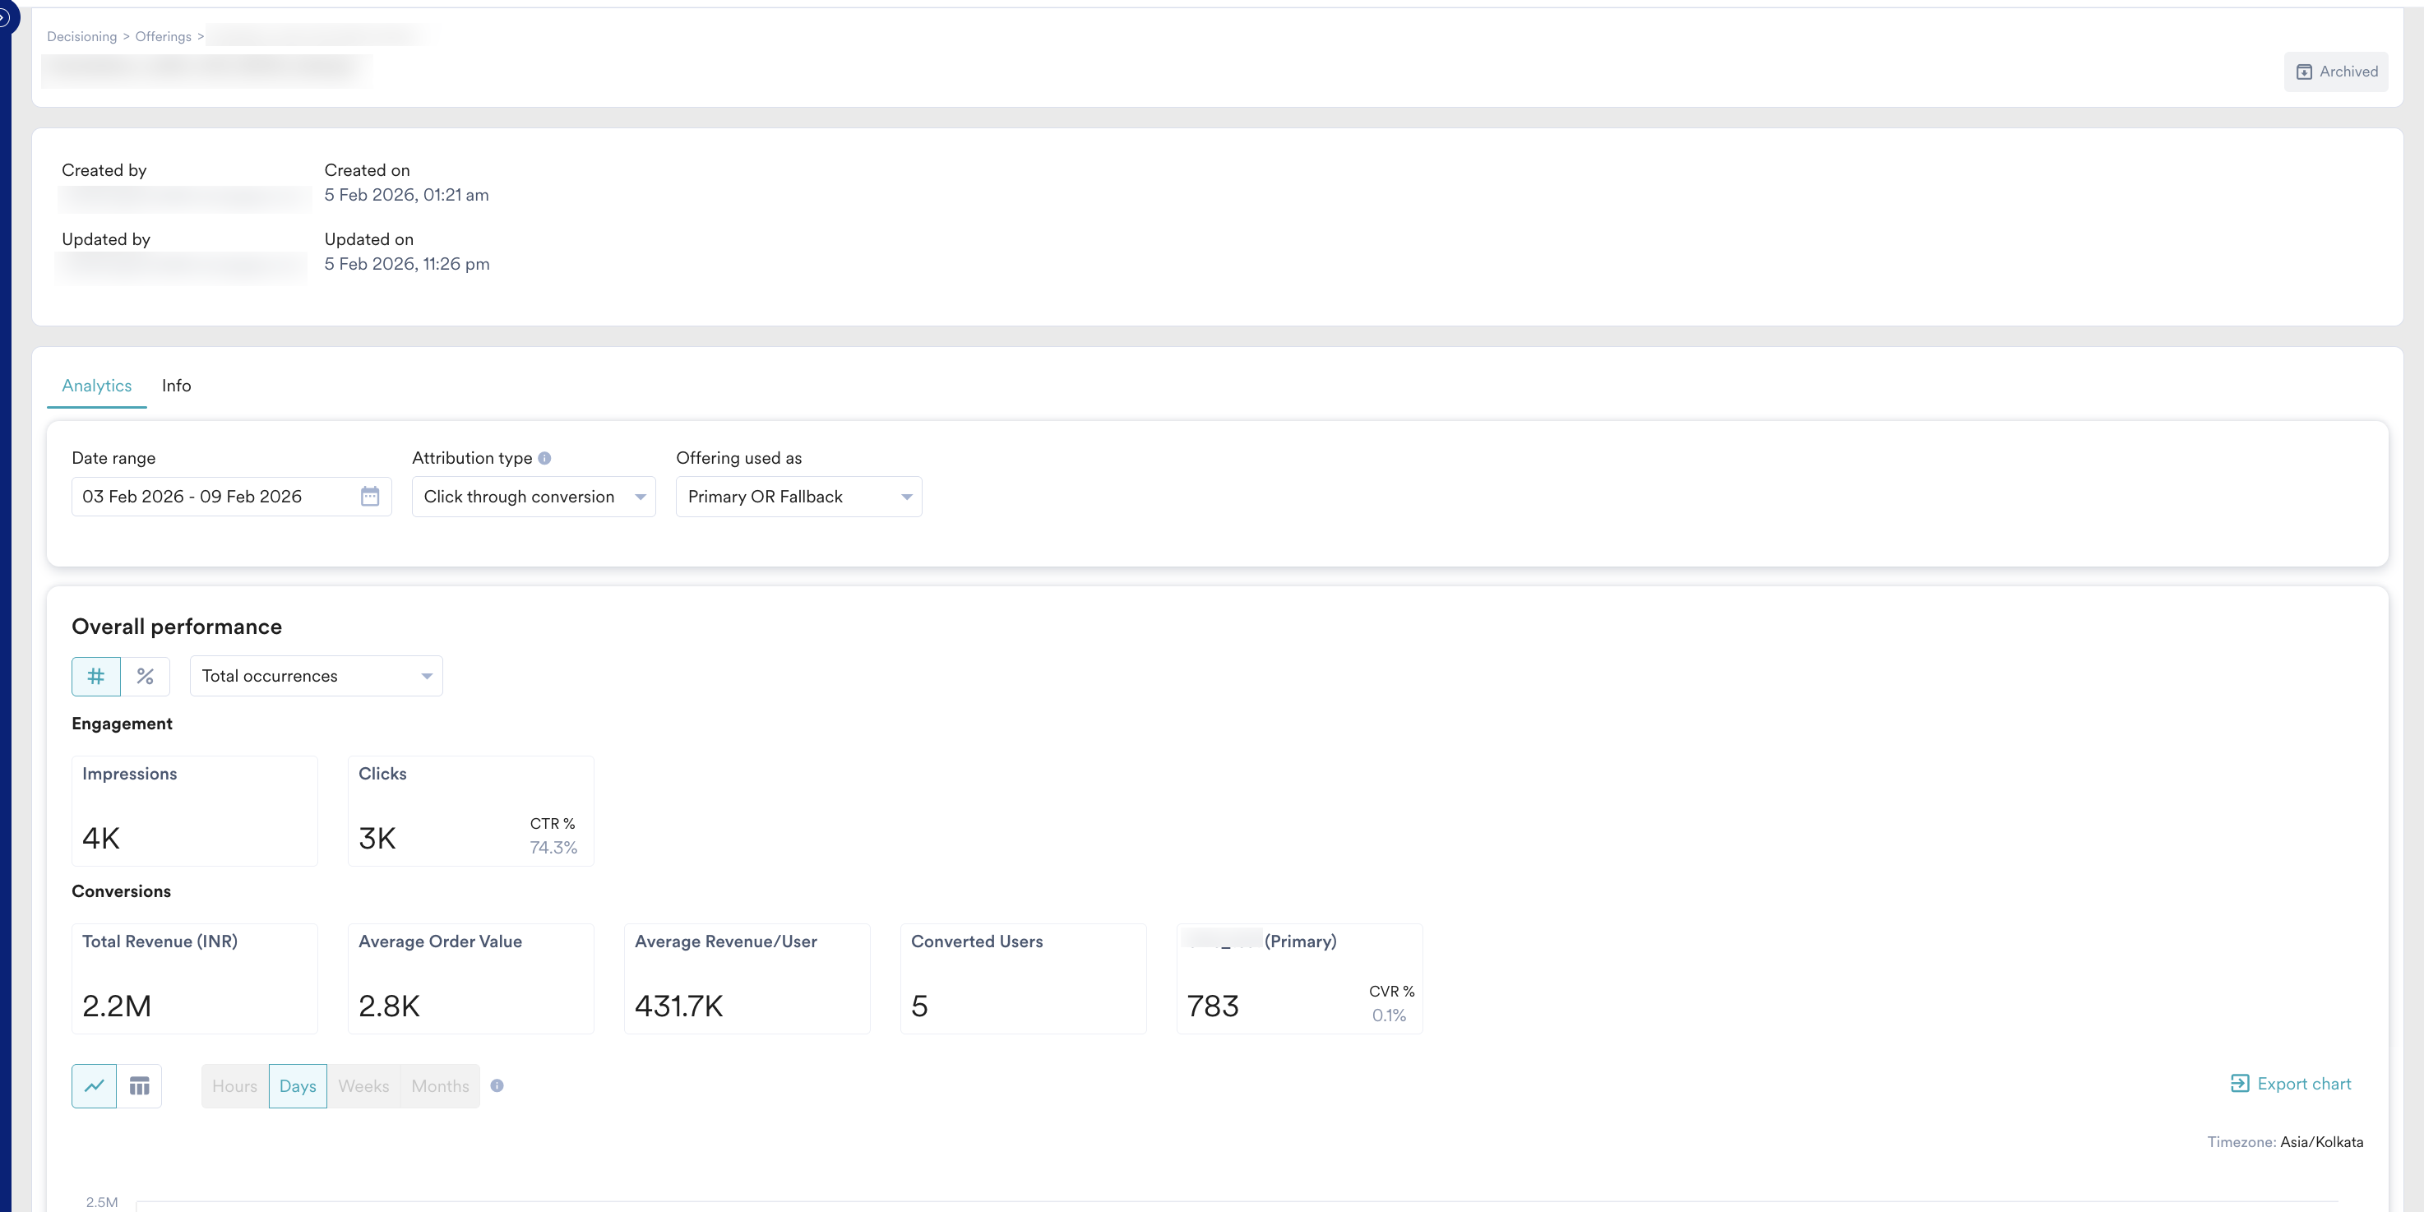Toggle the granularity to Weeks
The height and width of the screenshot is (1212, 2424).
click(x=363, y=1085)
